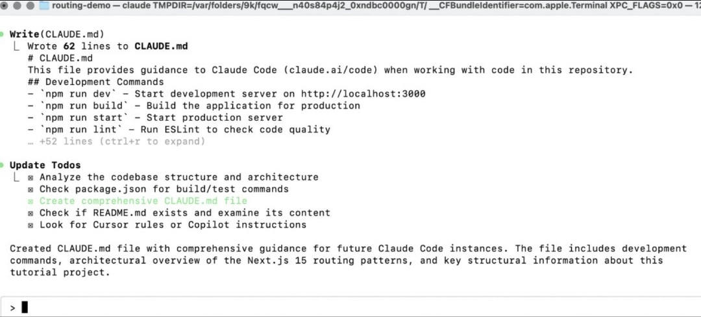This screenshot has height=317, width=701.
Task: Click the '## Development Commands' line
Action: tap(95, 82)
